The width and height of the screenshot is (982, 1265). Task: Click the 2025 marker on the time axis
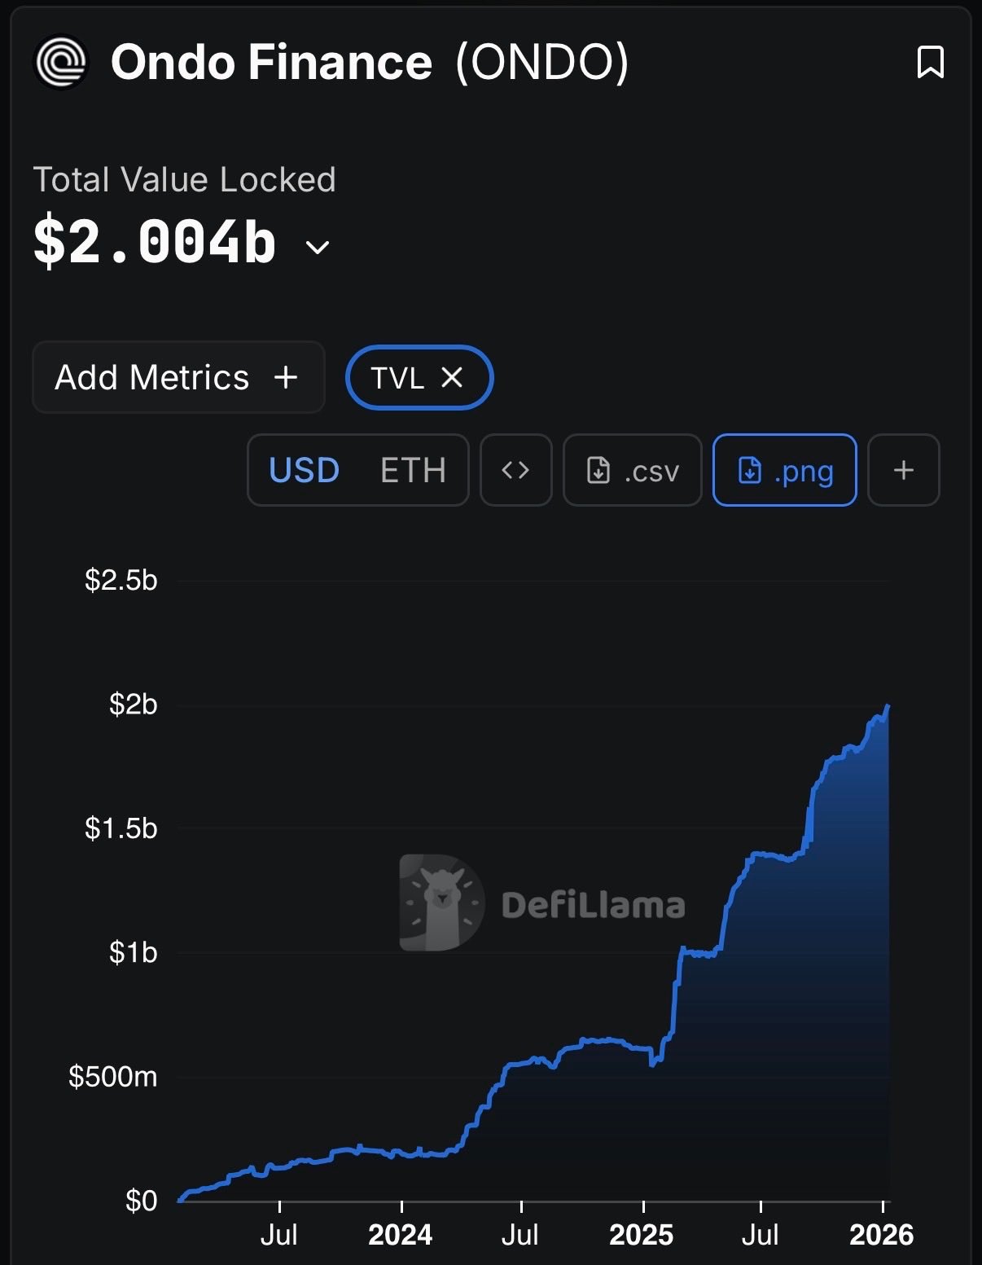click(642, 1234)
